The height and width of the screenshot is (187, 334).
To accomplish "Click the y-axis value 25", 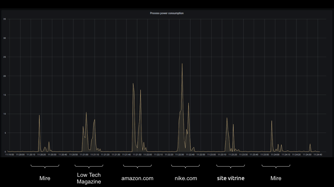I will tap(4, 57).
